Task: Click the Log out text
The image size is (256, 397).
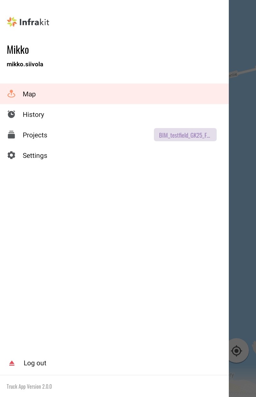Action: pos(35,363)
